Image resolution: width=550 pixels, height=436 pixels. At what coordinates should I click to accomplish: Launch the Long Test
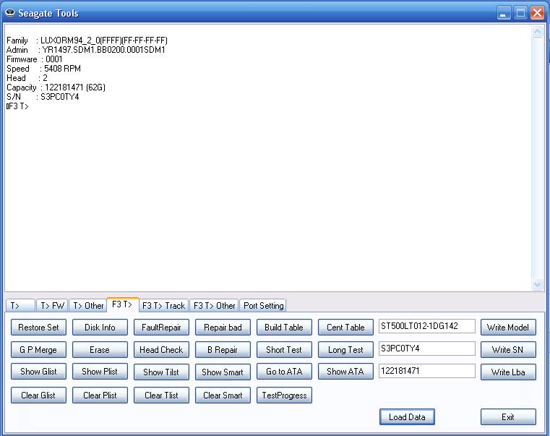coord(345,350)
